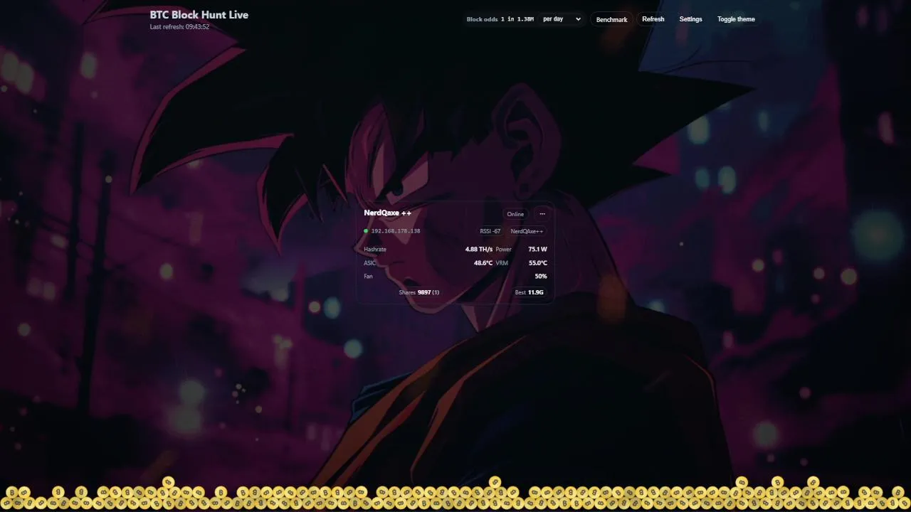Screen dimensions: 911x512
Task: Open Settings from the top bar
Action: (x=690, y=19)
